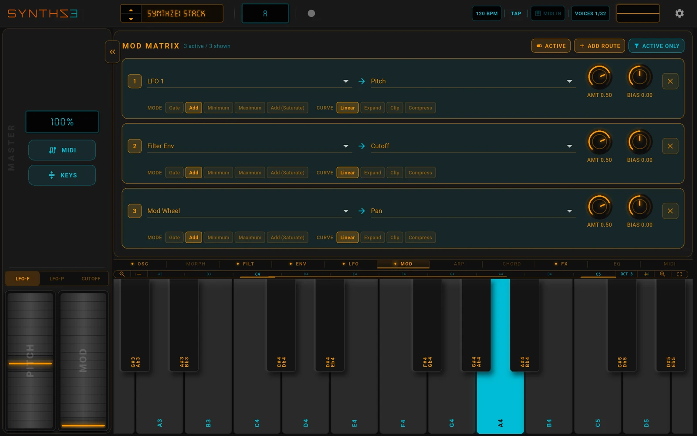
Task: Set route 3 curve to Compress
Action: click(x=420, y=238)
